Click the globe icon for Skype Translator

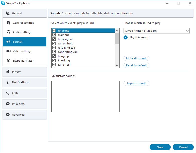pyautogui.click(x=9, y=61)
